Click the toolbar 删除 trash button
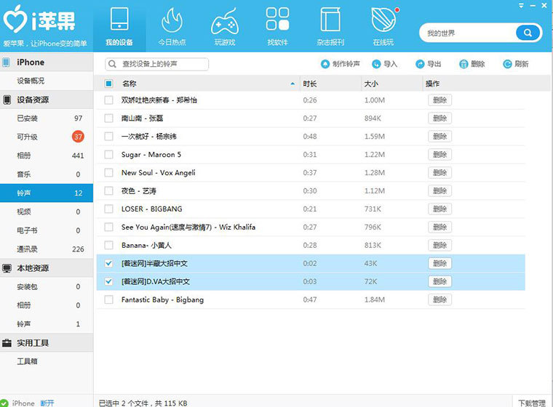This screenshot has width=553, height=407. 472,64
